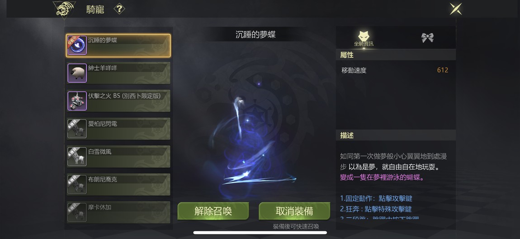Open the question mark help icon

pyautogui.click(x=119, y=9)
